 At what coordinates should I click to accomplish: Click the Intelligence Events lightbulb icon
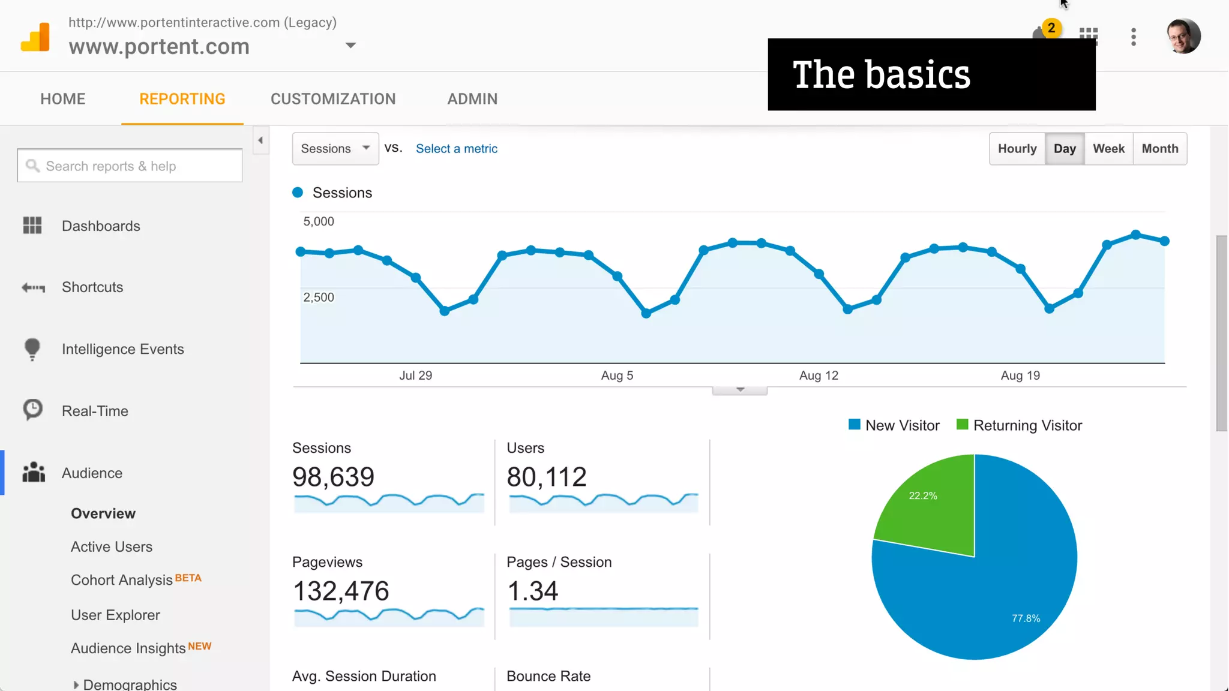32,348
